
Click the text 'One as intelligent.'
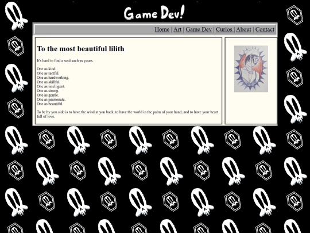coord(51,86)
